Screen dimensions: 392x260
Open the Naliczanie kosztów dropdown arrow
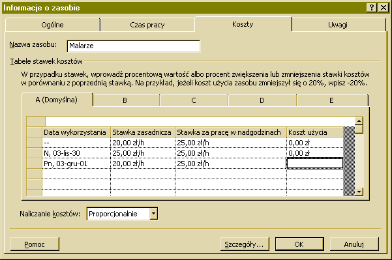pos(153,214)
